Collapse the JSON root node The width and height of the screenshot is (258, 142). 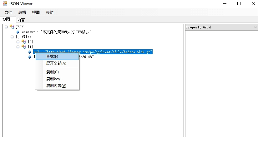click(x=6, y=27)
